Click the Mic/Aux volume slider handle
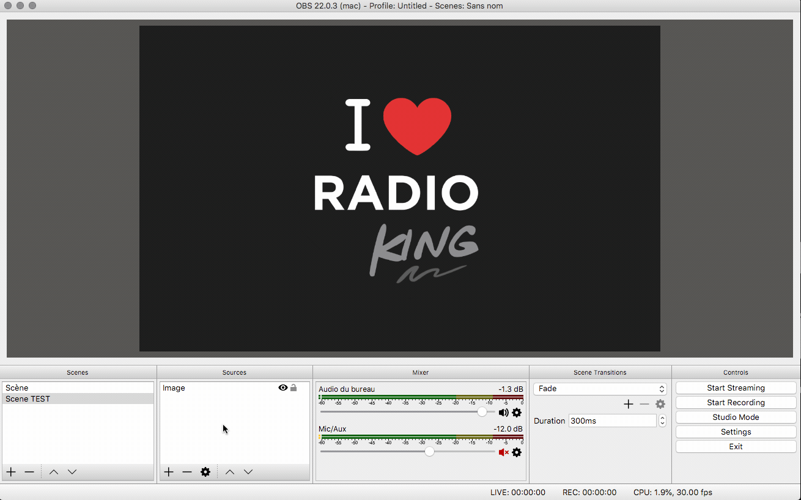Screen dimensions: 801x500 pos(429,452)
